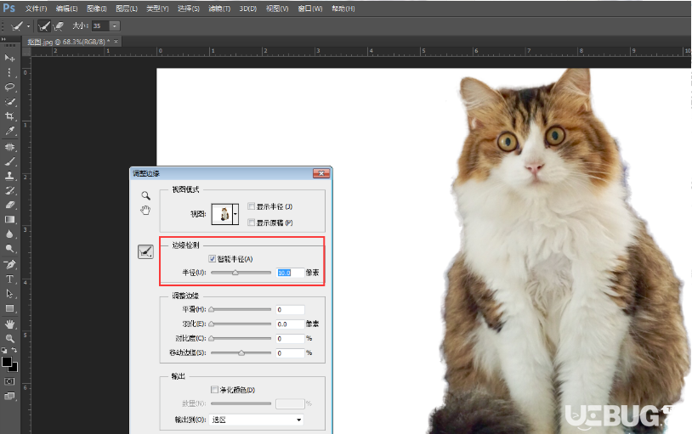Expand the collapsed toolbox panel arrows
This screenshot has height=434, width=692.
(3, 39)
